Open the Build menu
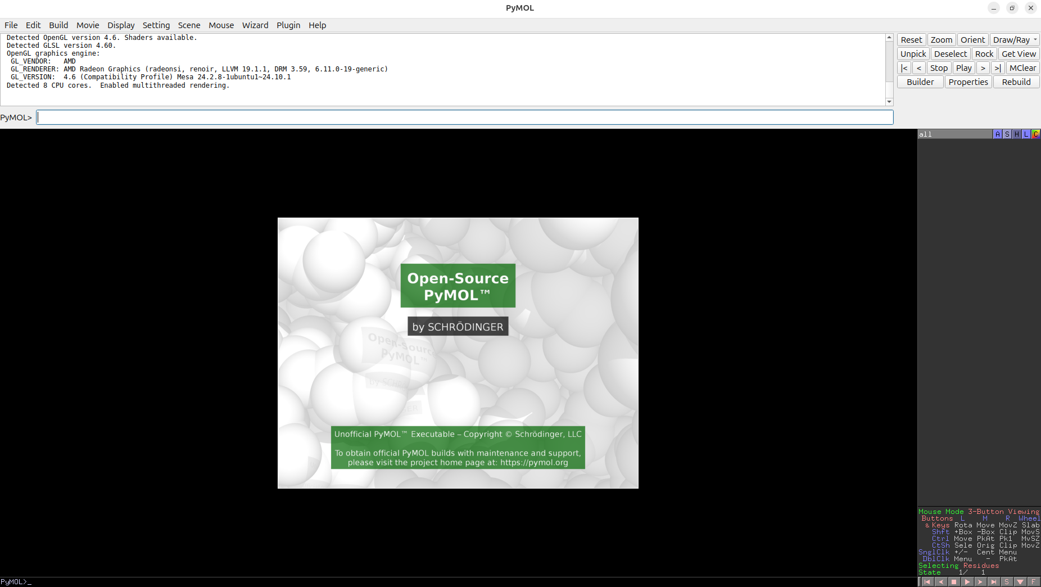The width and height of the screenshot is (1041, 587). [x=58, y=25]
